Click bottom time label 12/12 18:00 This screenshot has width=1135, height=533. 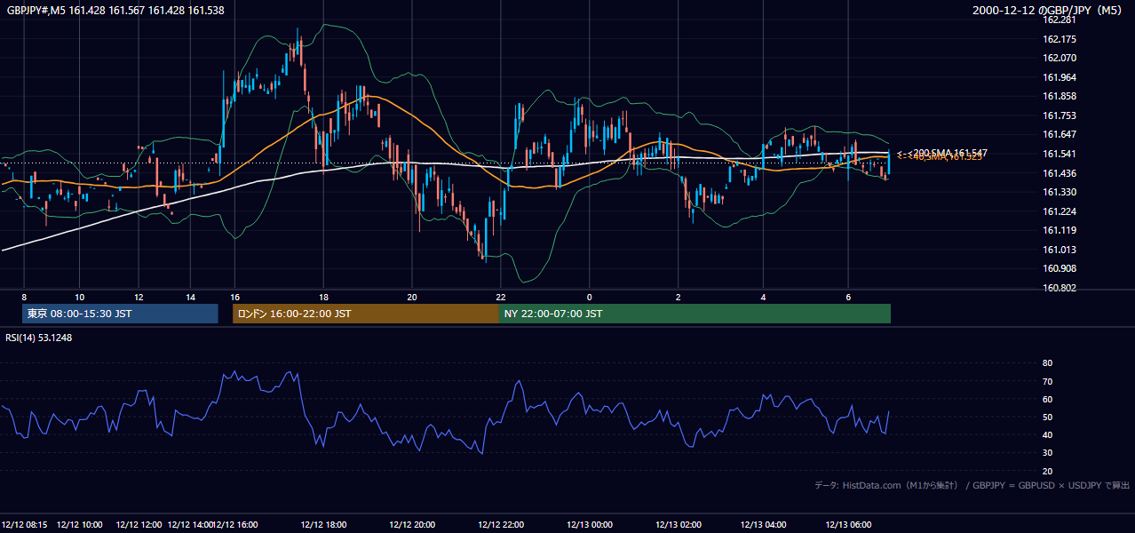pos(323,524)
